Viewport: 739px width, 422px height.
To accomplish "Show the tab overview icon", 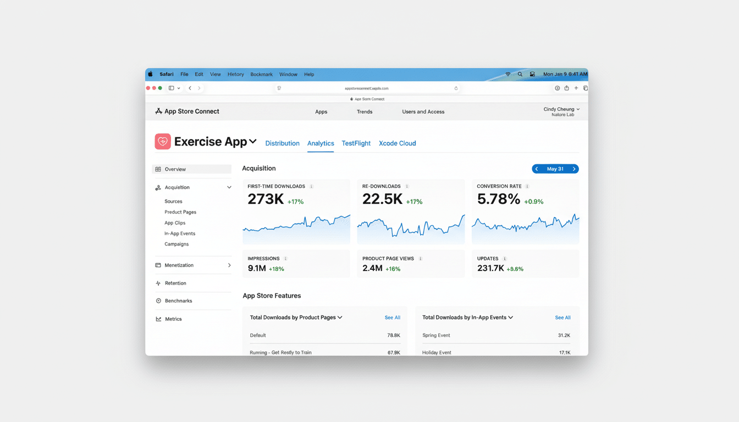I will 585,88.
